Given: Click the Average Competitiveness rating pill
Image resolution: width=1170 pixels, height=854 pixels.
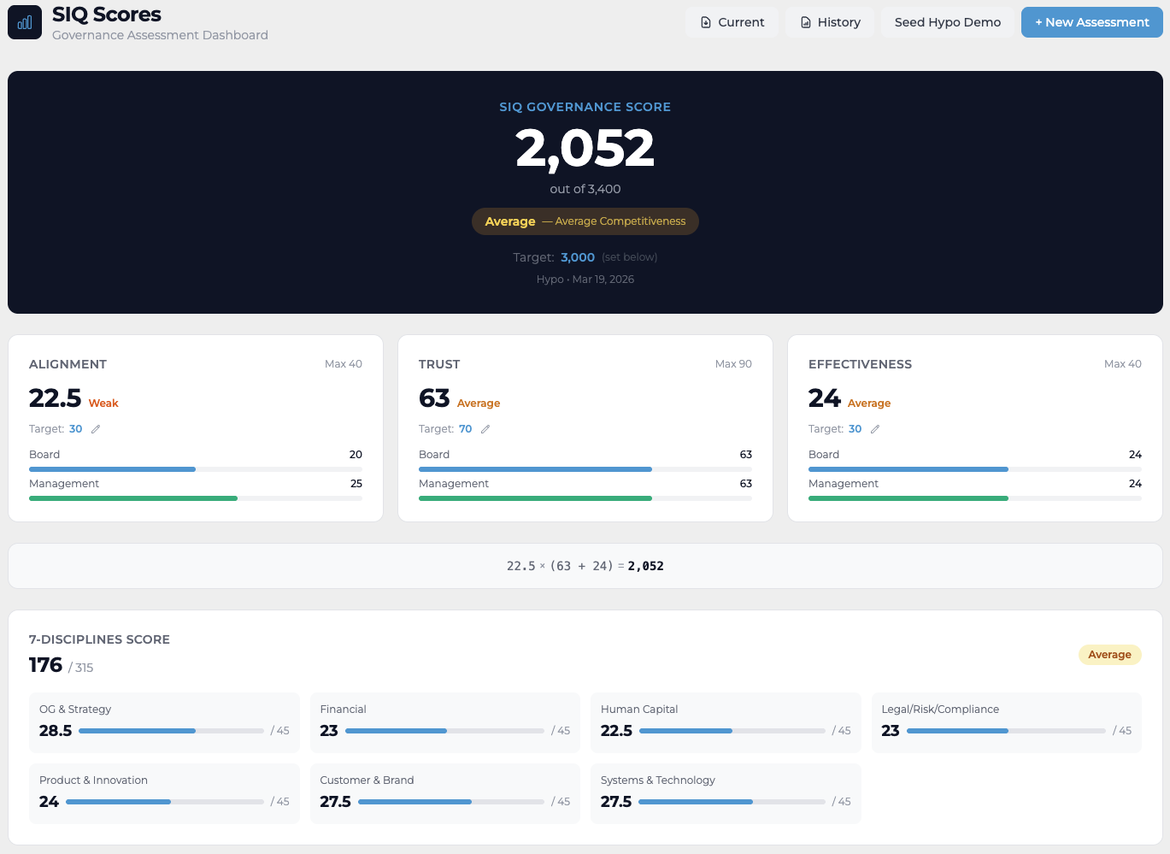Looking at the screenshot, I should click(585, 221).
